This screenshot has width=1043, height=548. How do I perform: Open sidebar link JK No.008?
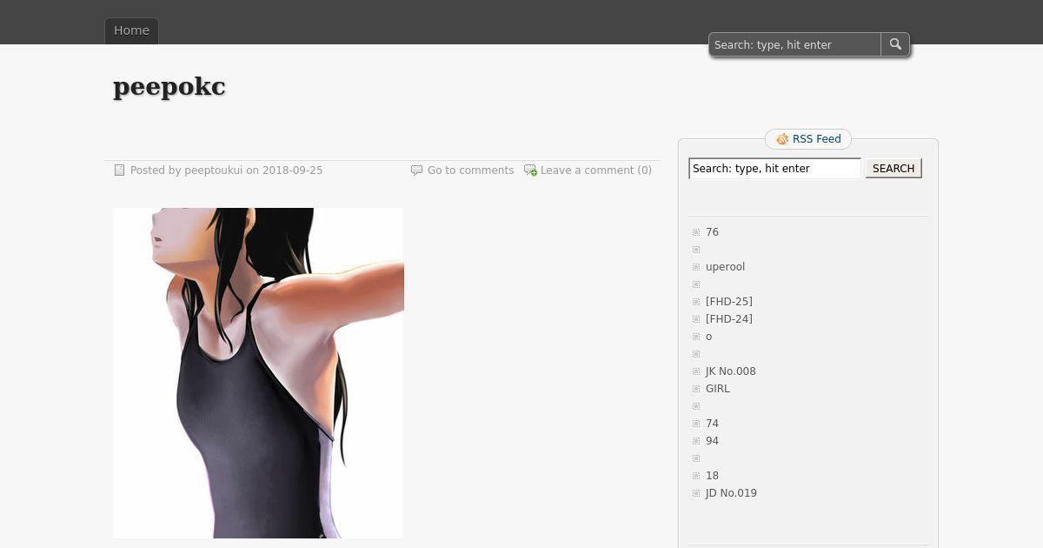731,371
